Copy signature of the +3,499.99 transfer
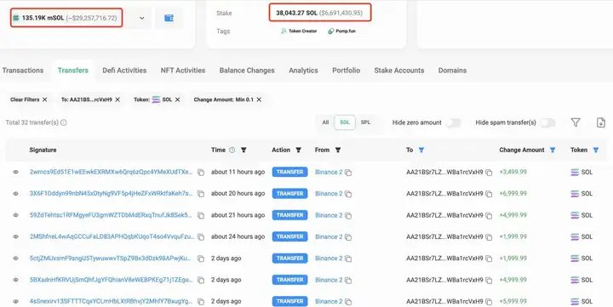 [201, 173]
